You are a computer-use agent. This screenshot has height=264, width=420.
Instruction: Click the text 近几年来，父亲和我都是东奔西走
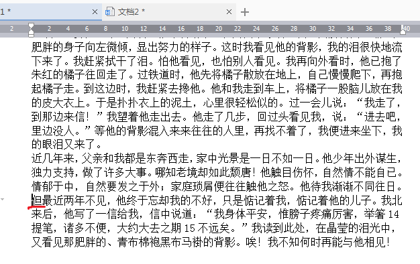click(x=110, y=159)
